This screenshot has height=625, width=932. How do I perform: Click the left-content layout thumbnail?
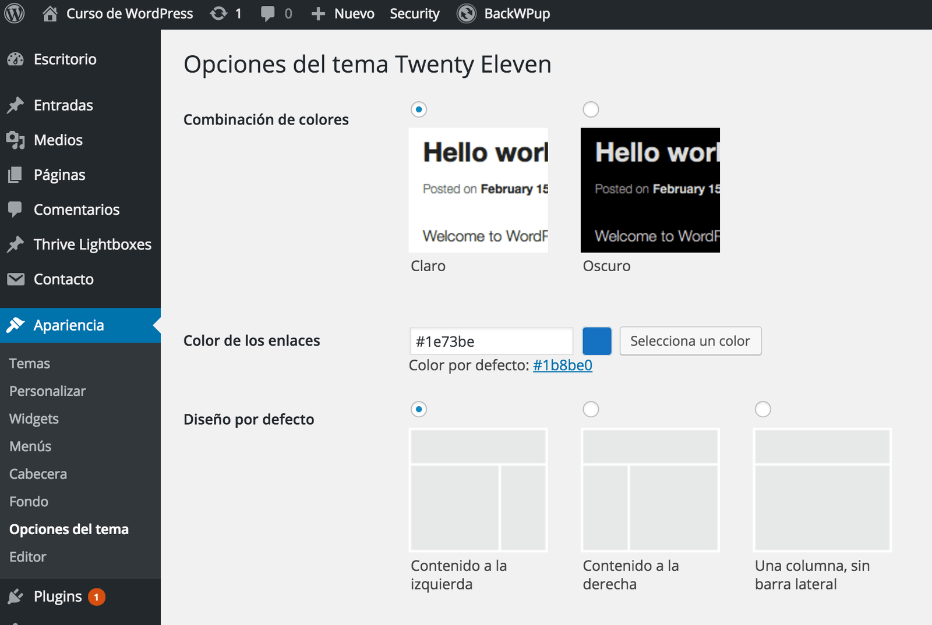(x=478, y=490)
